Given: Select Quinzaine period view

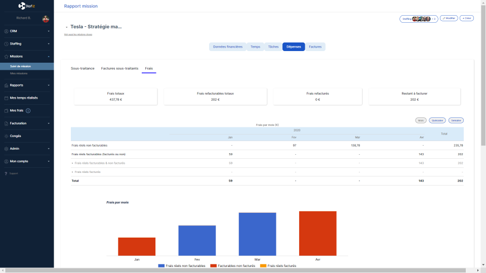Looking at the screenshot, I should (x=437, y=120).
